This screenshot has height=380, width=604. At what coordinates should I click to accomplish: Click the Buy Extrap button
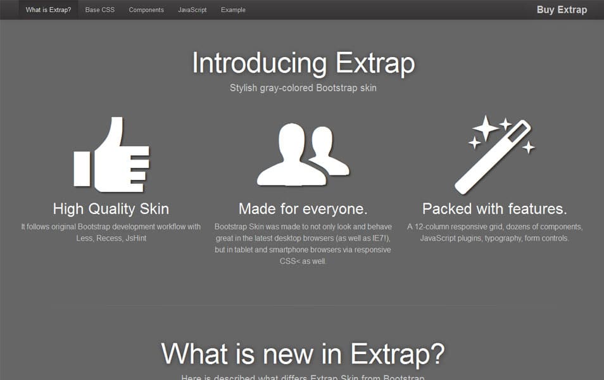pos(561,9)
